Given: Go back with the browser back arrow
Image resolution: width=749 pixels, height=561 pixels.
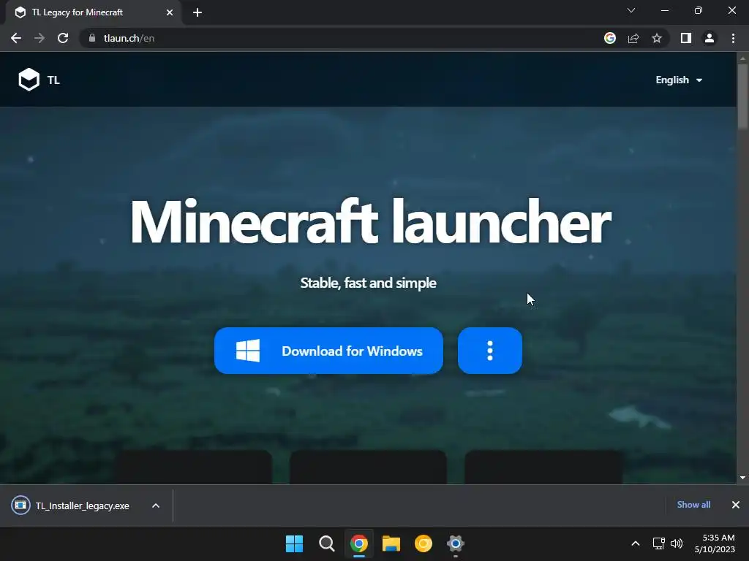Looking at the screenshot, I should 16,38.
